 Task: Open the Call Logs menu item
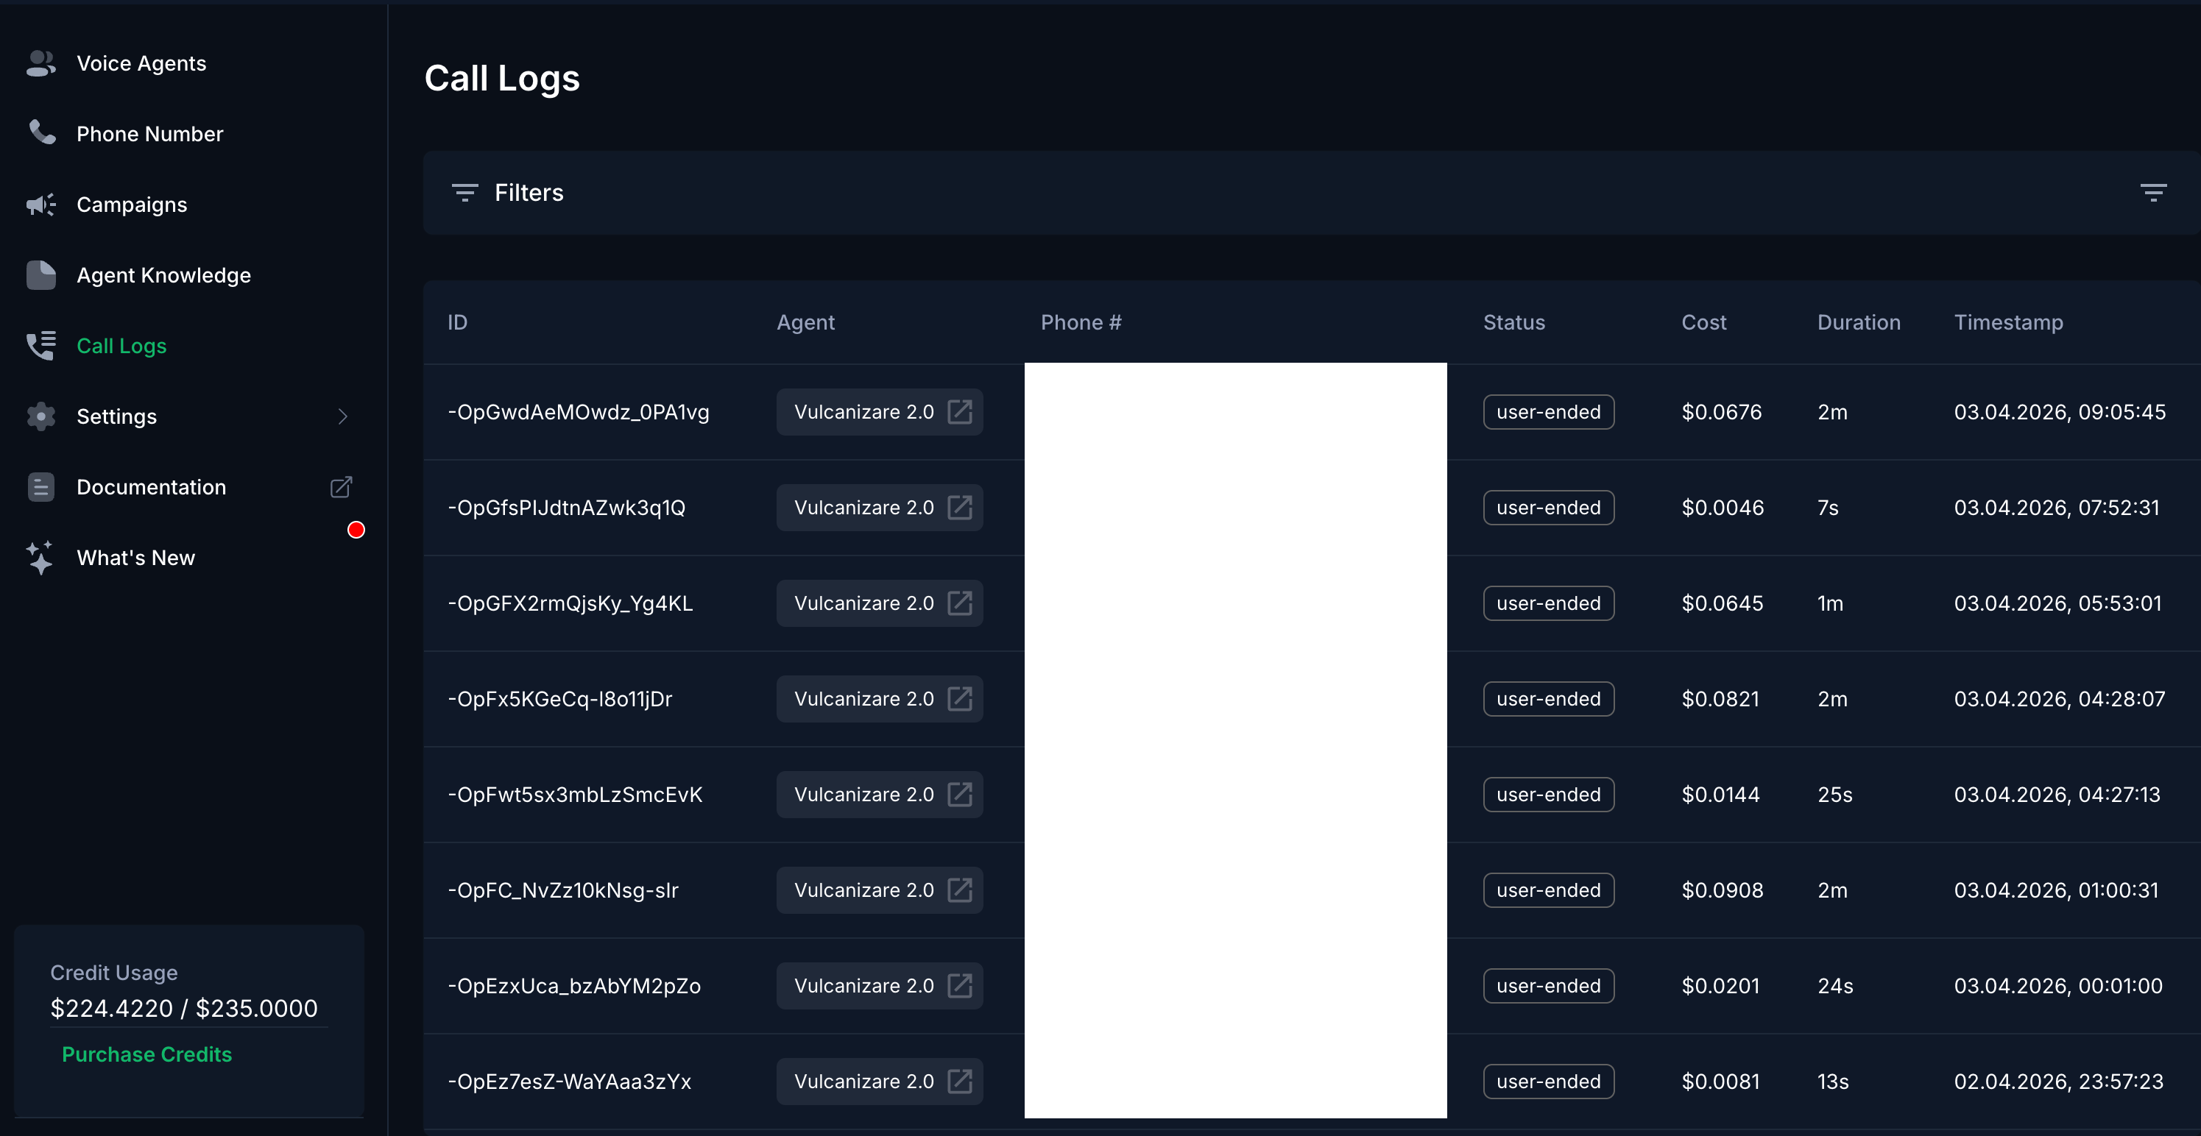(121, 346)
